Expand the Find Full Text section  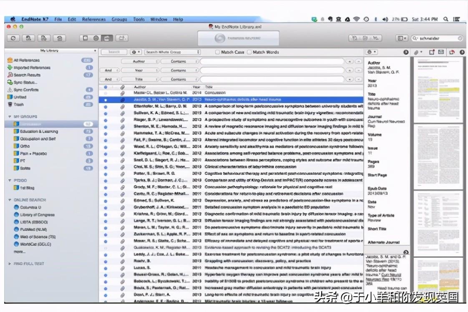[10, 264]
